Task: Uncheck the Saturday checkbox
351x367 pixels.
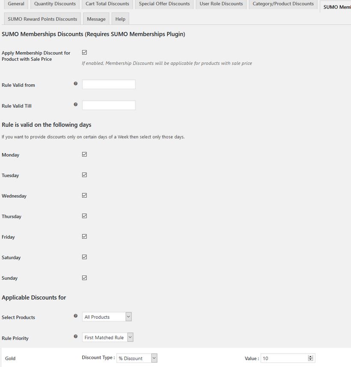Action: coord(84,257)
